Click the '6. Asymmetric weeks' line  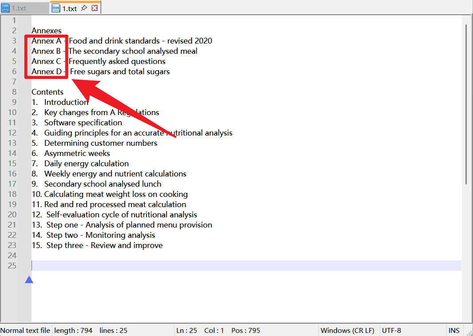71,153
